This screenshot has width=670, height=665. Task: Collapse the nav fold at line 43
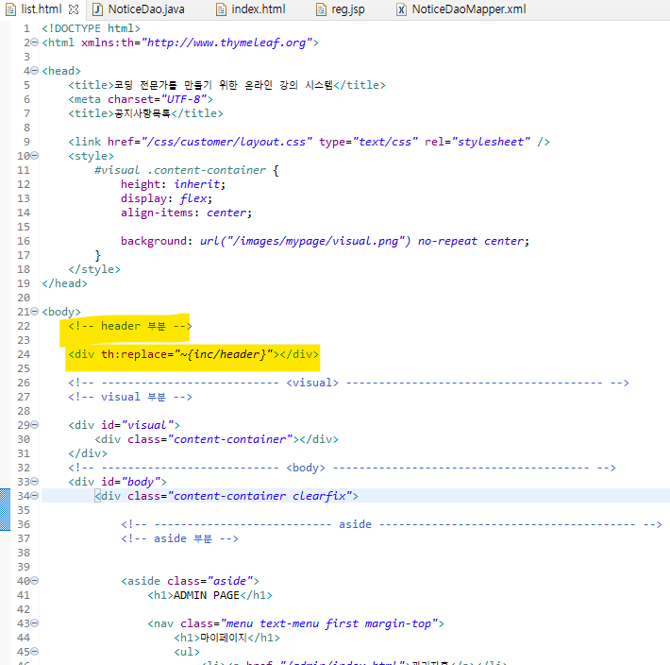[x=35, y=623]
